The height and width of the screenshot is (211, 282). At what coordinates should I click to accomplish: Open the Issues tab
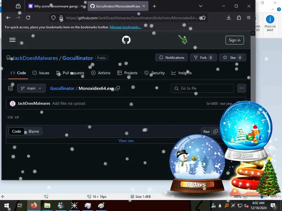click(x=41, y=73)
